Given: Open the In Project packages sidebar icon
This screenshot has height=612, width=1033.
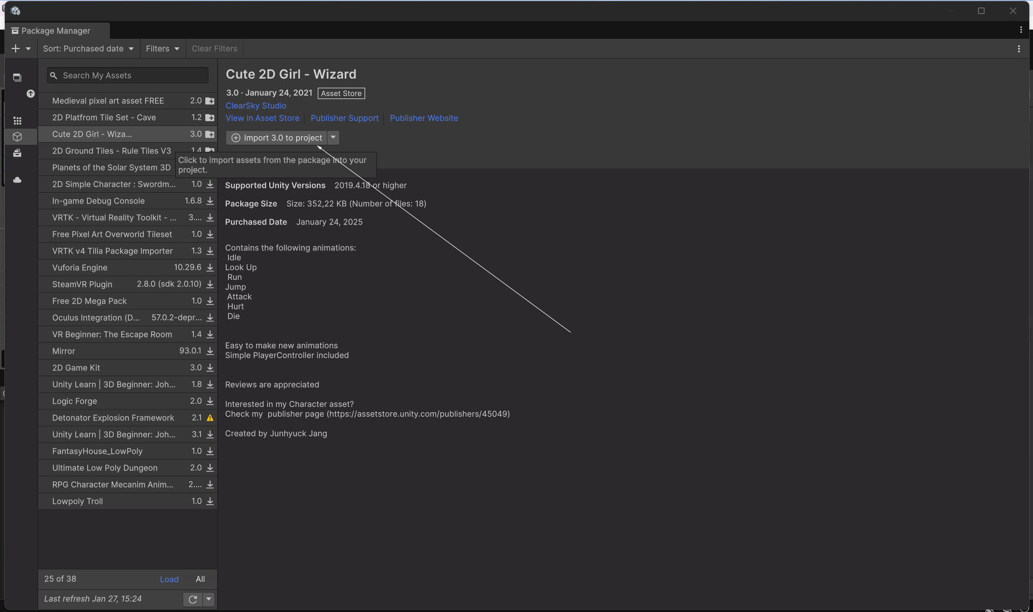Looking at the screenshot, I should 17,78.
